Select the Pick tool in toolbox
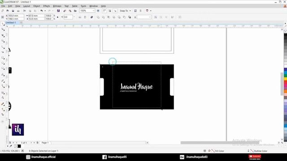The image size is (287, 161). coord(3,24)
